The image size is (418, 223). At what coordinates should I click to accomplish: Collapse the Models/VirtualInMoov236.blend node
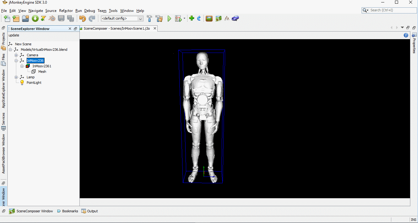(10, 50)
